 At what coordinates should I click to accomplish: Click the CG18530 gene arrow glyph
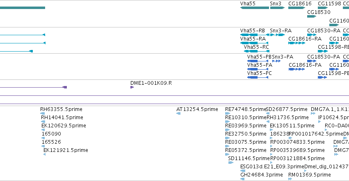(x=312, y=16)
